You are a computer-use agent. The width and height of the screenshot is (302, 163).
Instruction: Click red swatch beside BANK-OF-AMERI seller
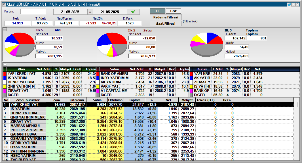(98, 74)
